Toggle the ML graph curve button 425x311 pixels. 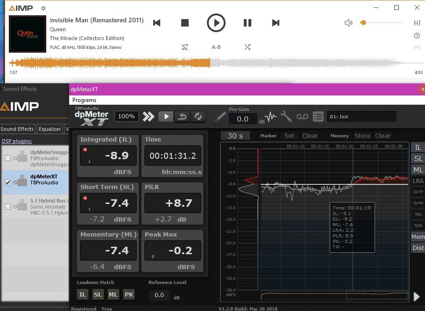(x=418, y=169)
